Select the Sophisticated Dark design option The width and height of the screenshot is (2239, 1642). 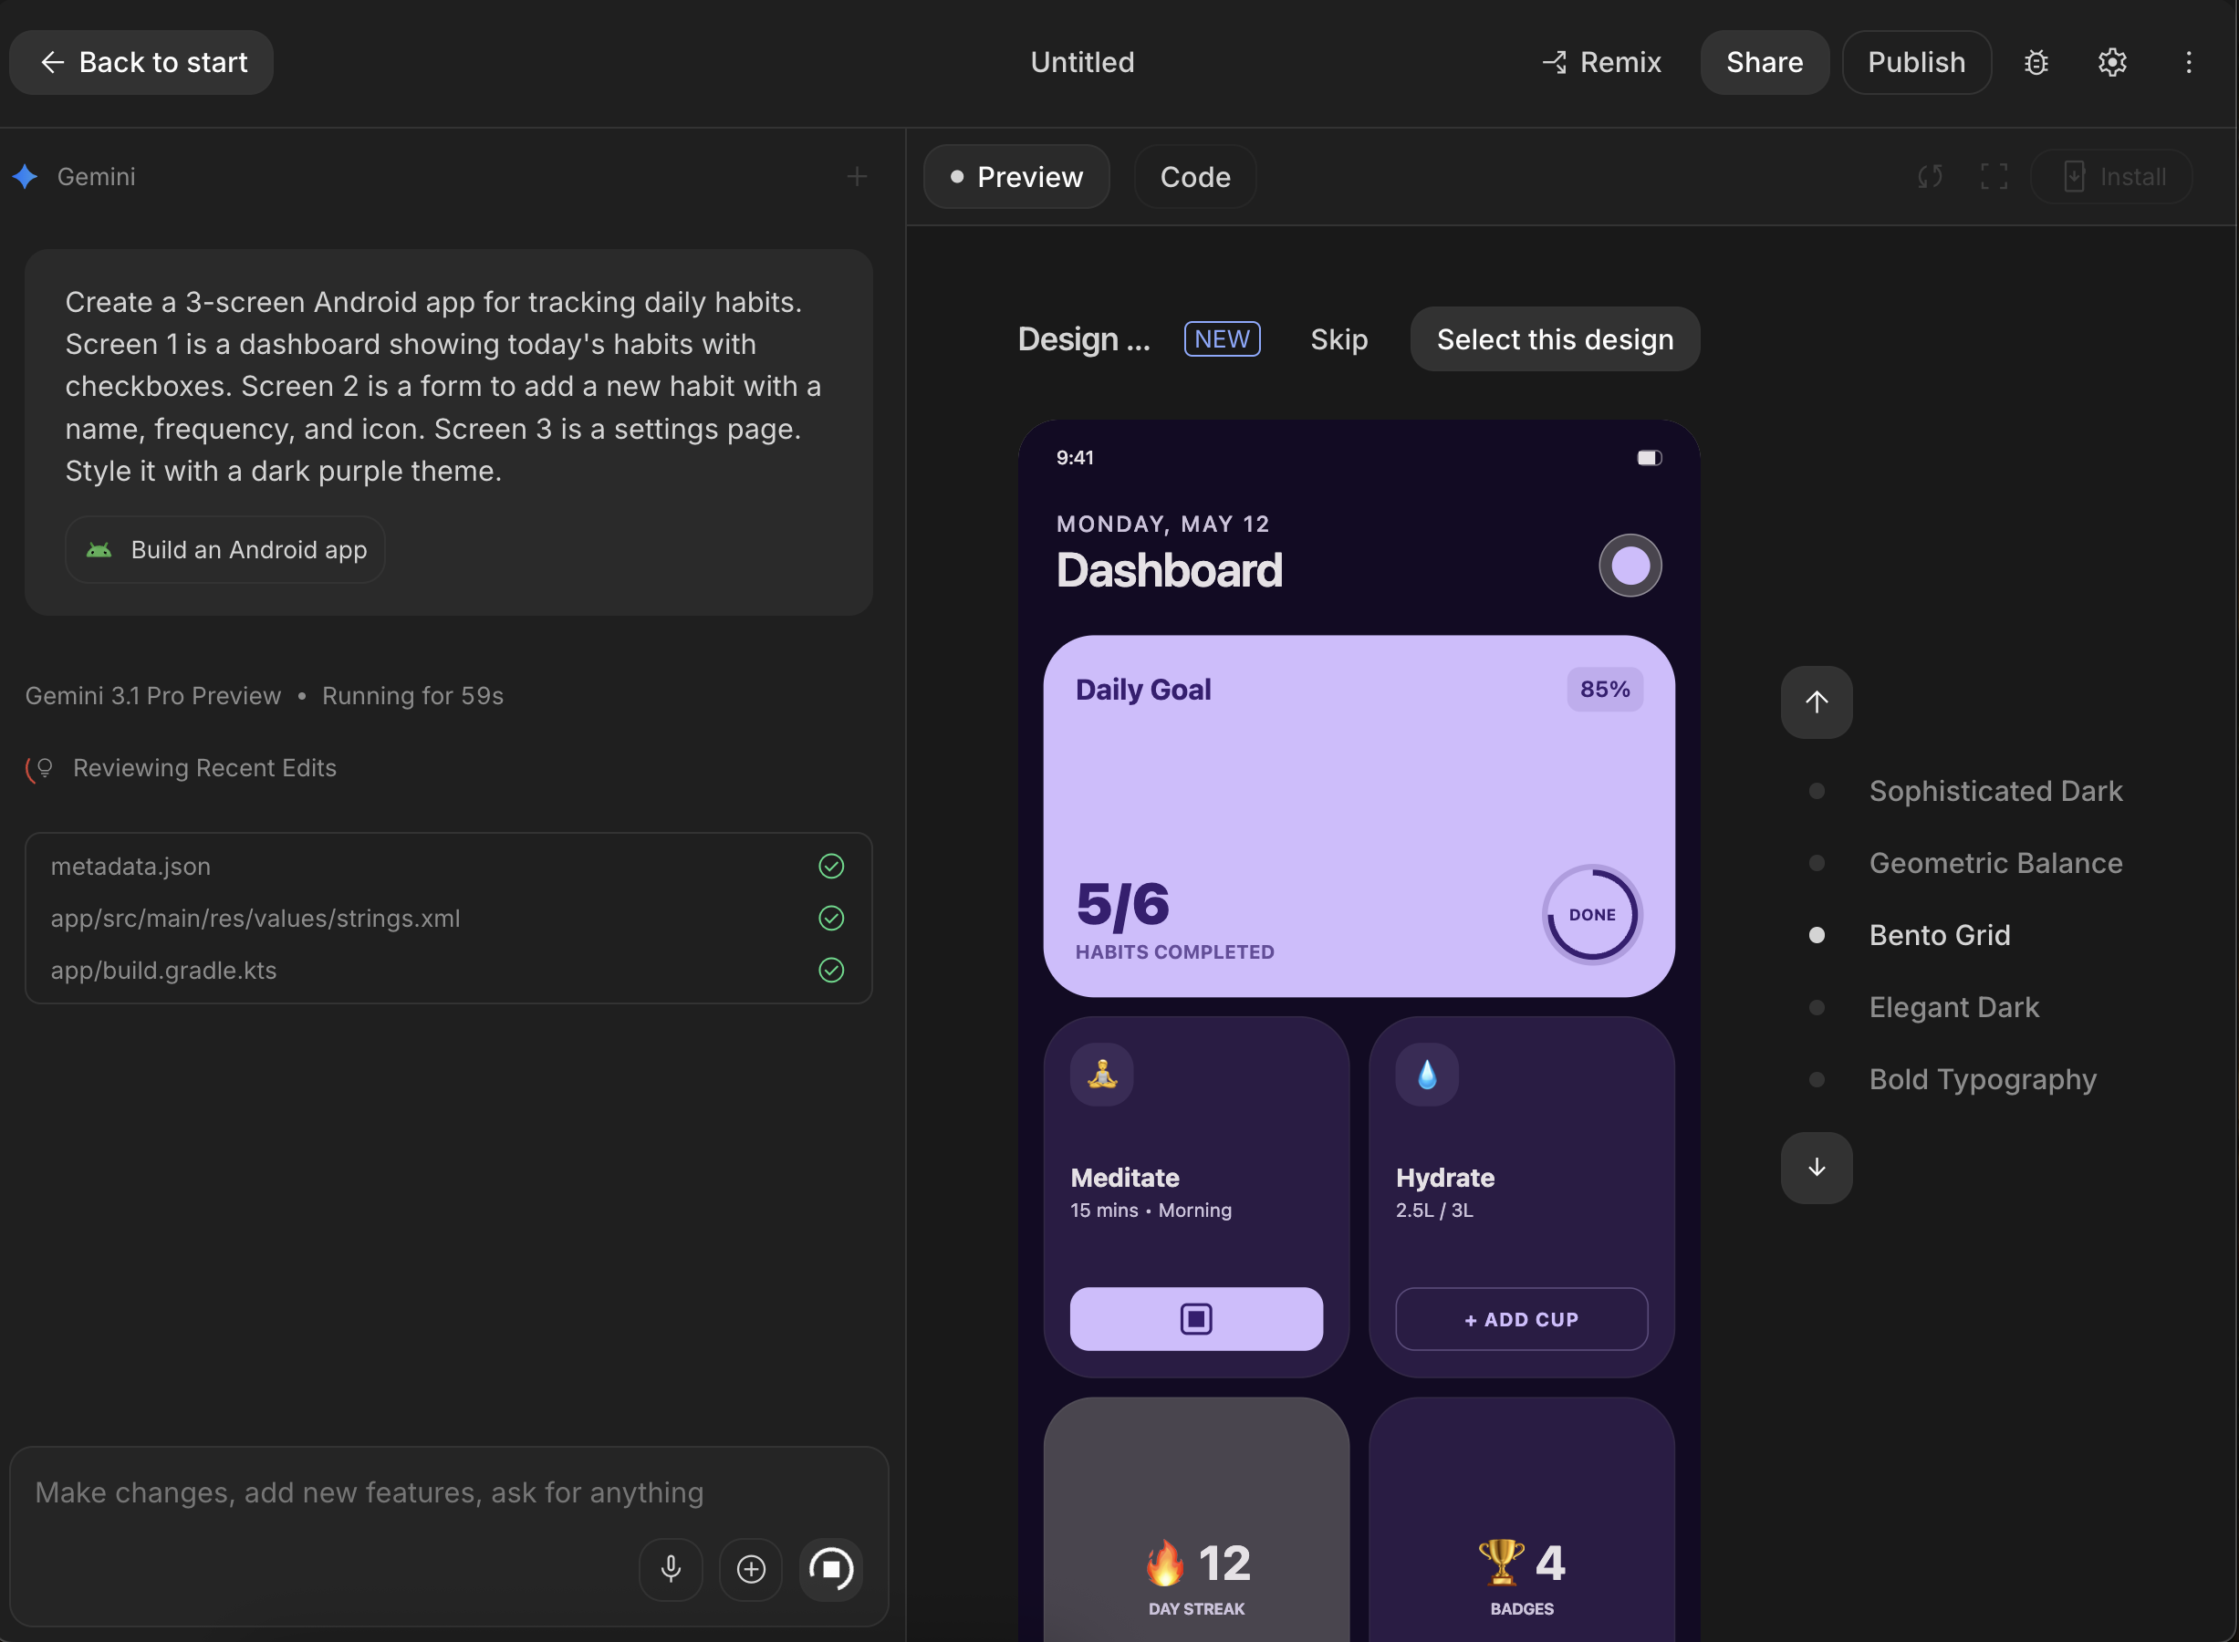pyautogui.click(x=1994, y=791)
